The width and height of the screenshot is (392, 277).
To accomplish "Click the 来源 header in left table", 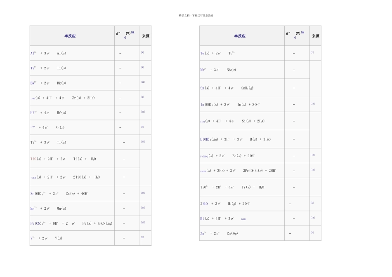I will click(x=146, y=36).
